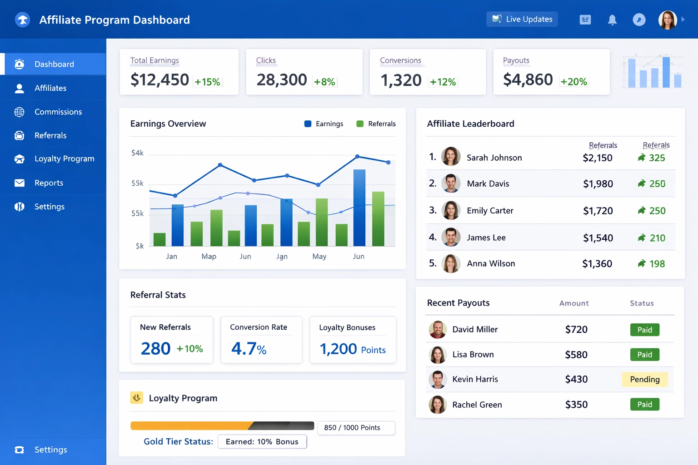This screenshot has height=465, width=698.
Task: Click the Referrals icon in the sidebar
Action: click(20, 135)
